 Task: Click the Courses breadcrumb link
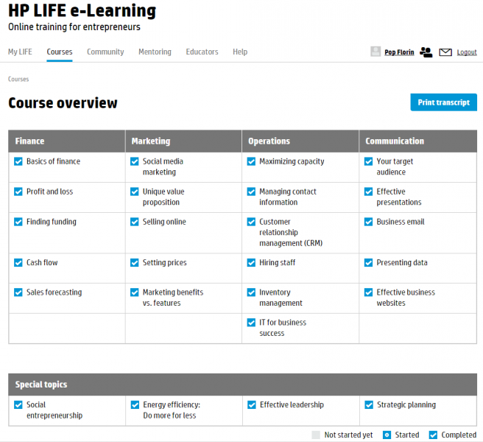point(18,80)
